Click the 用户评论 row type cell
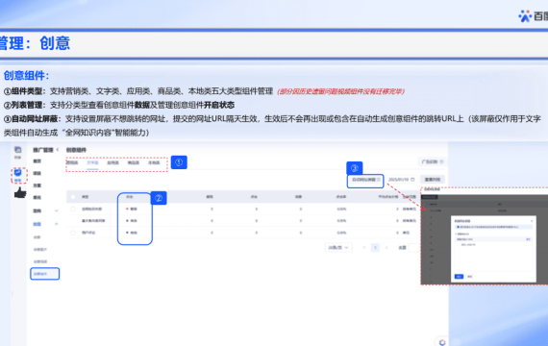 point(88,233)
